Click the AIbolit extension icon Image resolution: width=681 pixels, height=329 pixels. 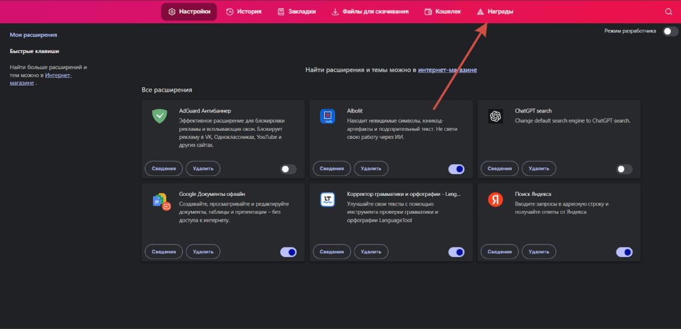[327, 116]
